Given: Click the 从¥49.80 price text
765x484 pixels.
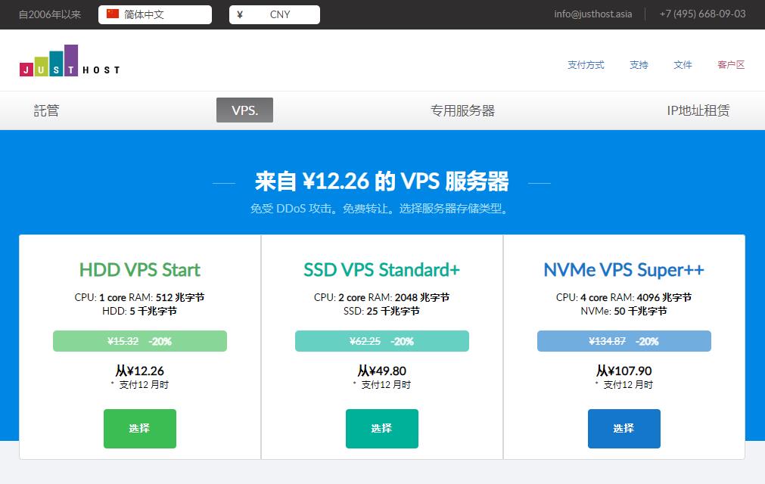Looking at the screenshot, I should pos(382,371).
